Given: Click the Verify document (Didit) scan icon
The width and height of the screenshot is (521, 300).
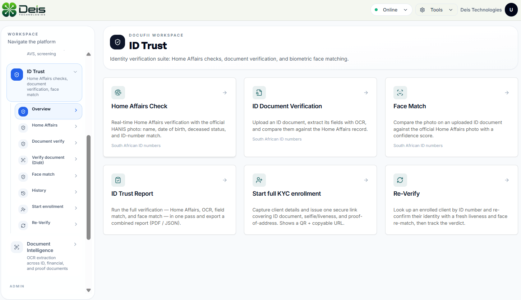Looking at the screenshot, I should tap(23, 160).
